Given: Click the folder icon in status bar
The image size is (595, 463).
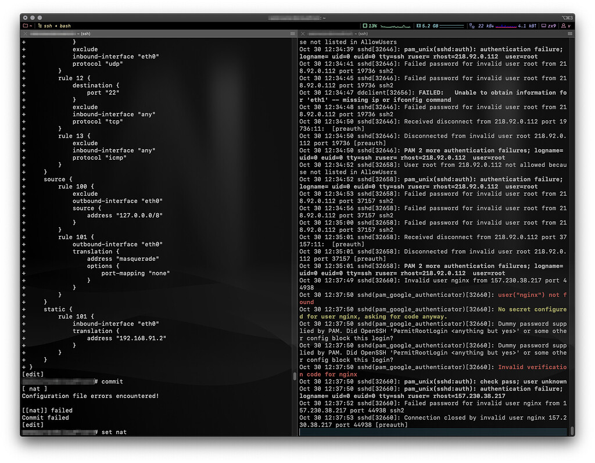Looking at the screenshot, I should pyautogui.click(x=25, y=26).
